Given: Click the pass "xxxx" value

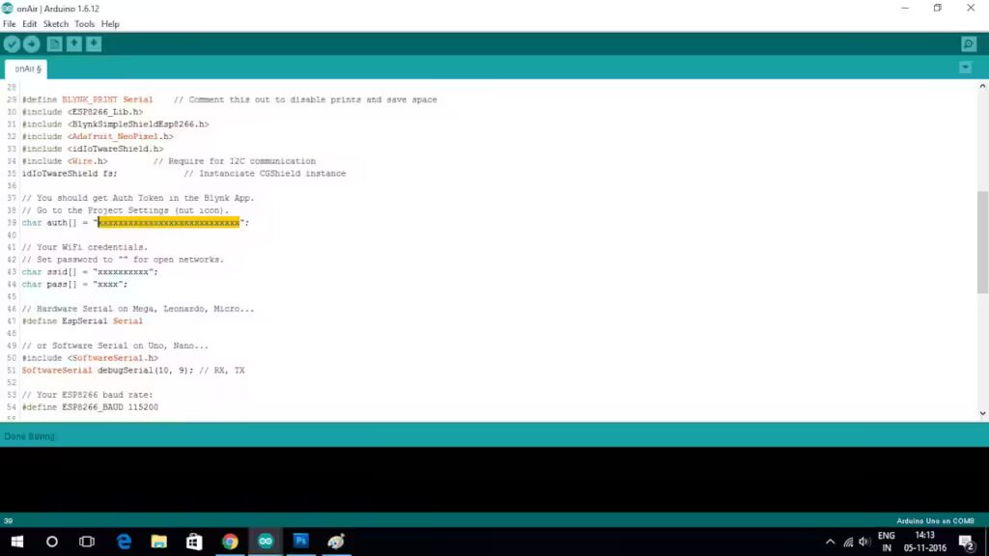Looking at the screenshot, I should (110, 285).
